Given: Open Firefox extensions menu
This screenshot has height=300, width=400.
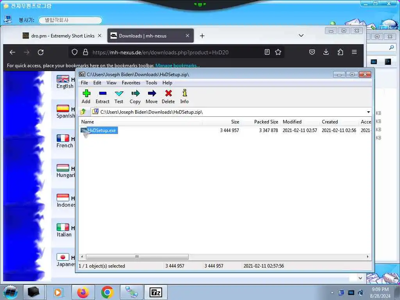Looking at the screenshot, I should (x=340, y=52).
